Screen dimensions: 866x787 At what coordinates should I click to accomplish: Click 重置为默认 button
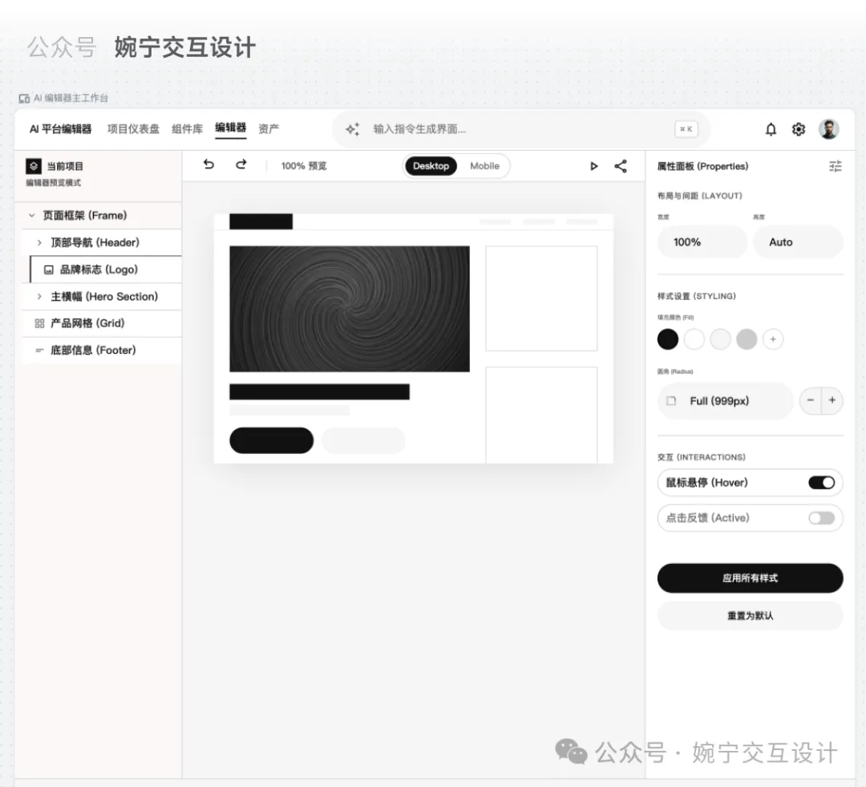pos(750,615)
